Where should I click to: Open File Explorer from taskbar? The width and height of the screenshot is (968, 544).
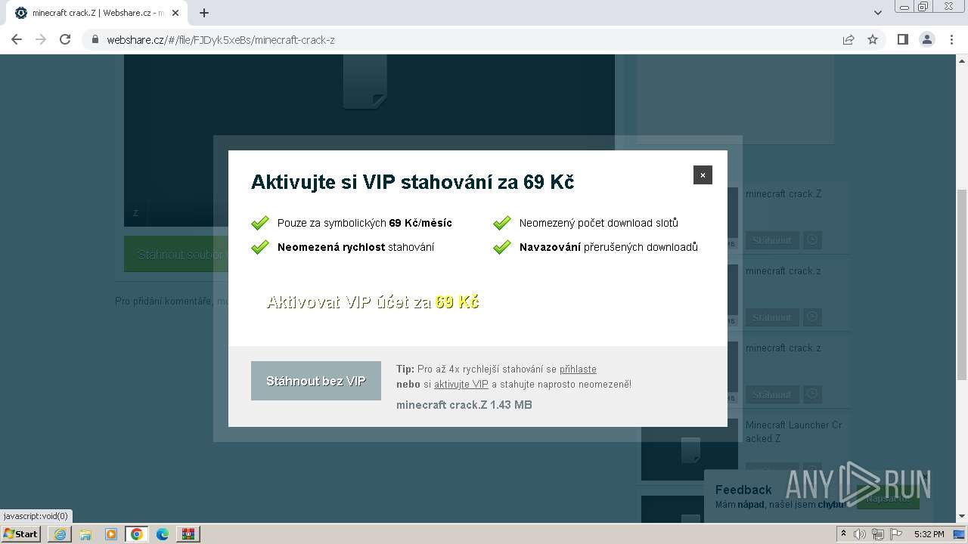click(85, 534)
